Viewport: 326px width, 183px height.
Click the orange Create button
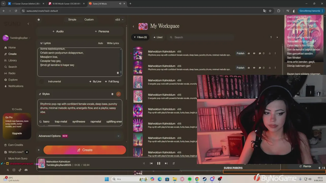pyautogui.click(x=85, y=150)
